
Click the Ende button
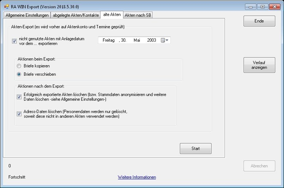tap(259, 21)
